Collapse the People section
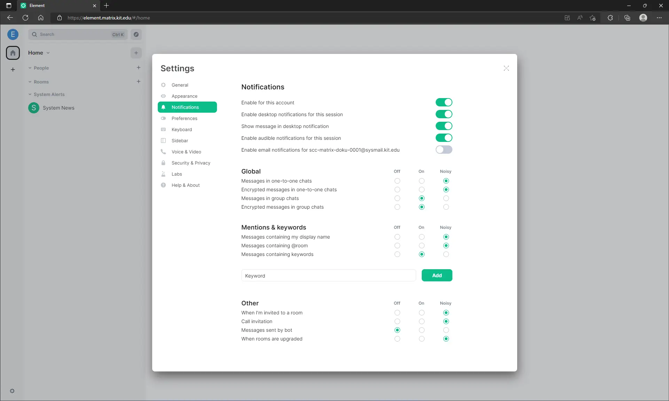Viewport: 669px width, 401px height. click(30, 68)
